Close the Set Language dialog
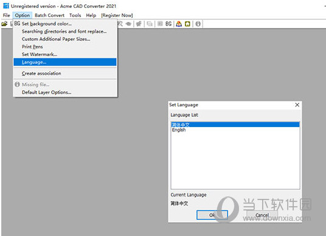This screenshot has width=326, height=236. (297, 105)
